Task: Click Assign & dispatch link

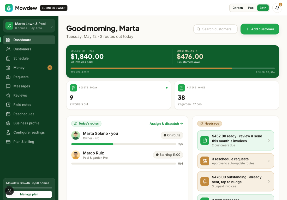Action: (x=166, y=124)
